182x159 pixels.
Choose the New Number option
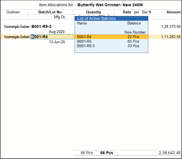click(x=135, y=32)
